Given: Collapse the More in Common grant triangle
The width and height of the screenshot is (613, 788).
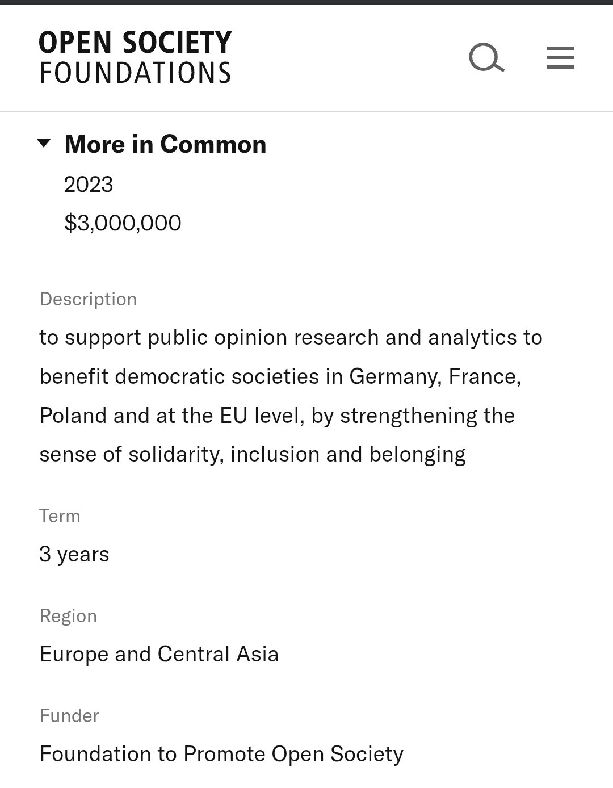Looking at the screenshot, I should point(44,142).
